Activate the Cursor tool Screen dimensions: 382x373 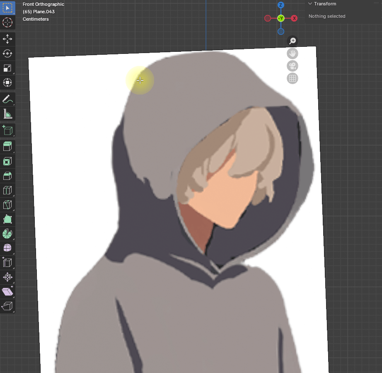pyautogui.click(x=7, y=22)
